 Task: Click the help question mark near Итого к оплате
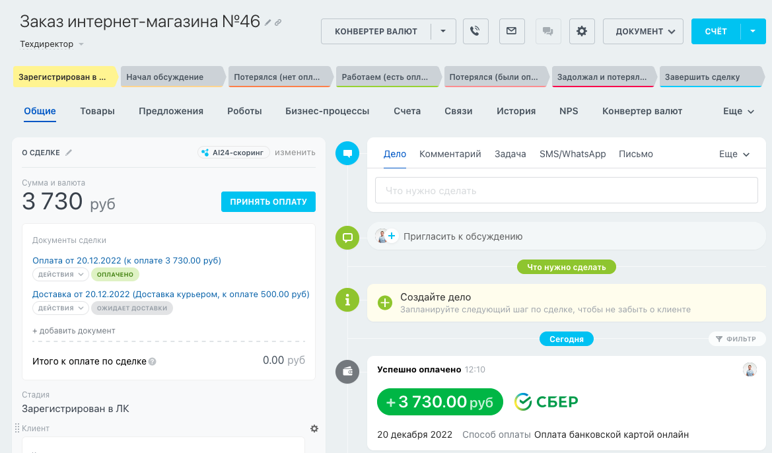pos(153,361)
